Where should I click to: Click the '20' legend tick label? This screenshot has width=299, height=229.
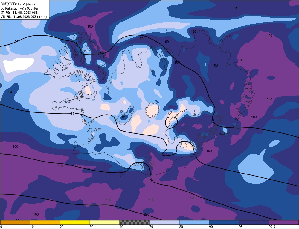click(62, 227)
